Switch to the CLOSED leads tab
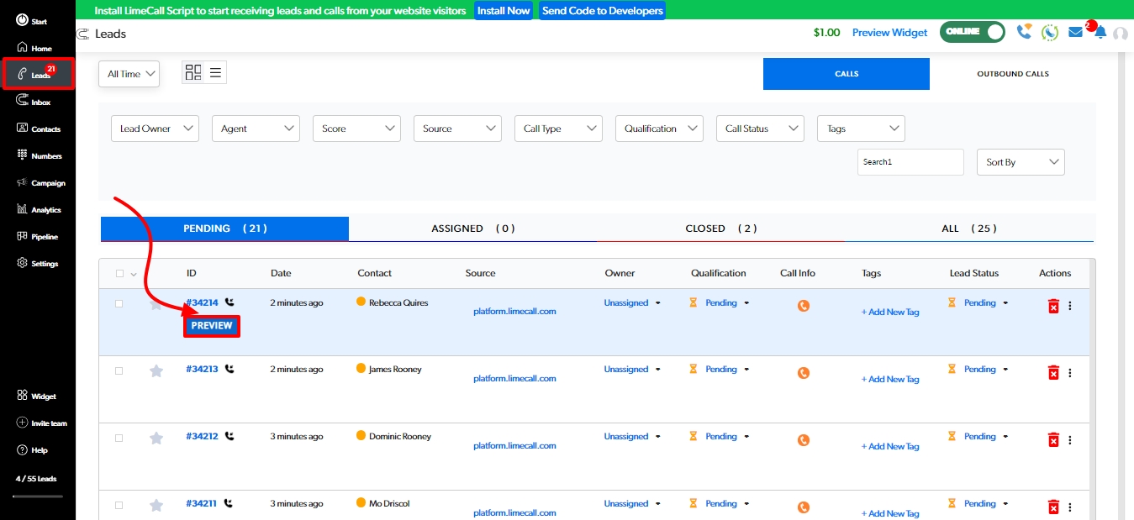The height and width of the screenshot is (520, 1134). tap(720, 228)
